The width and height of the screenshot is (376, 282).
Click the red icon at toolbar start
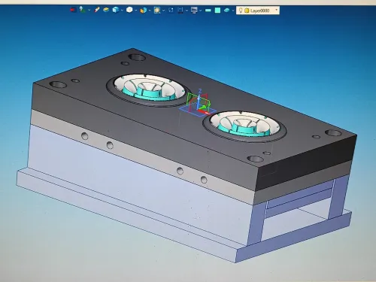click(73, 10)
